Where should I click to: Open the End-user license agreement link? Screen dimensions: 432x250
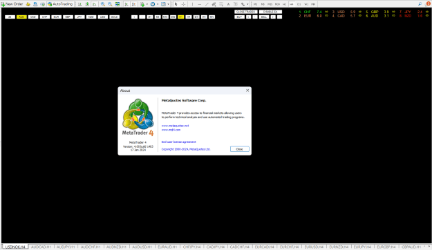tap(178, 142)
